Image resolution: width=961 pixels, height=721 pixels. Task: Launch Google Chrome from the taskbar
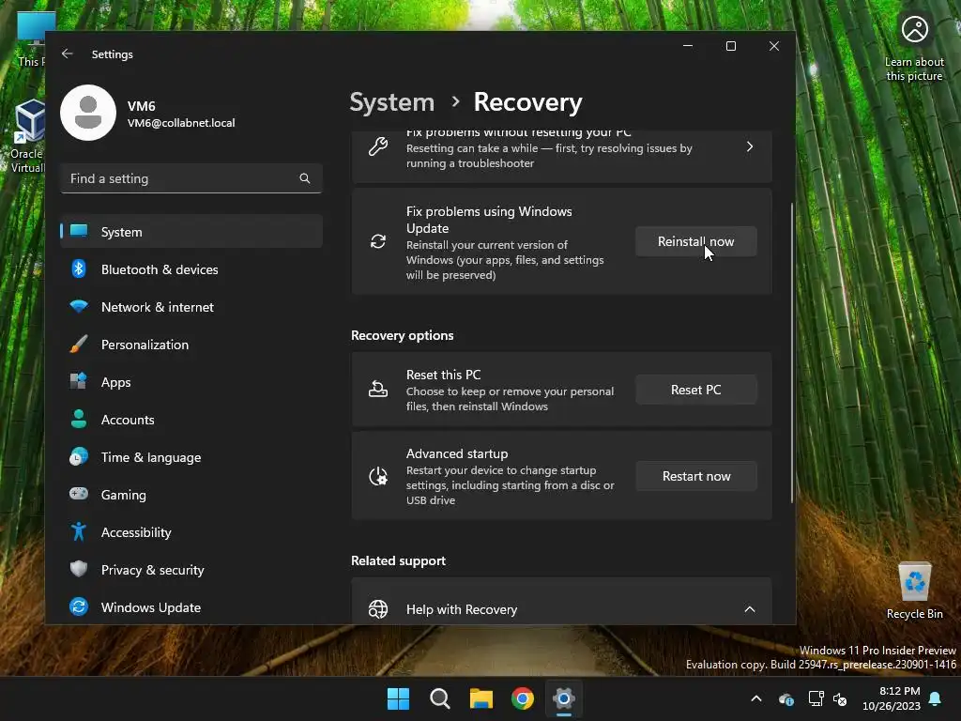pos(523,698)
